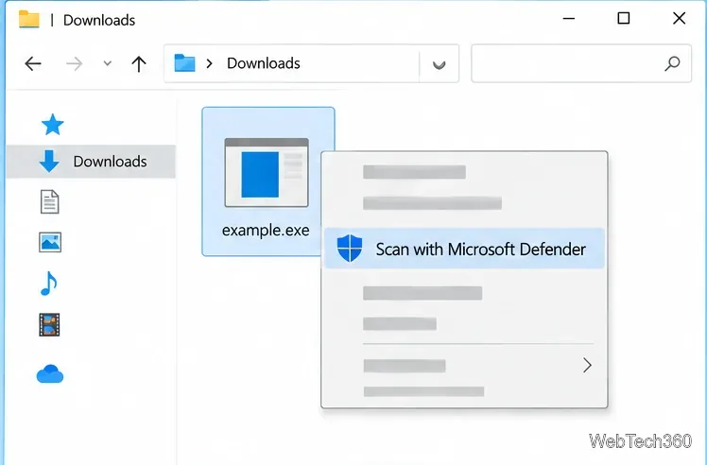707x465 pixels.
Task: Click the example.exe file name
Action: [x=266, y=231]
